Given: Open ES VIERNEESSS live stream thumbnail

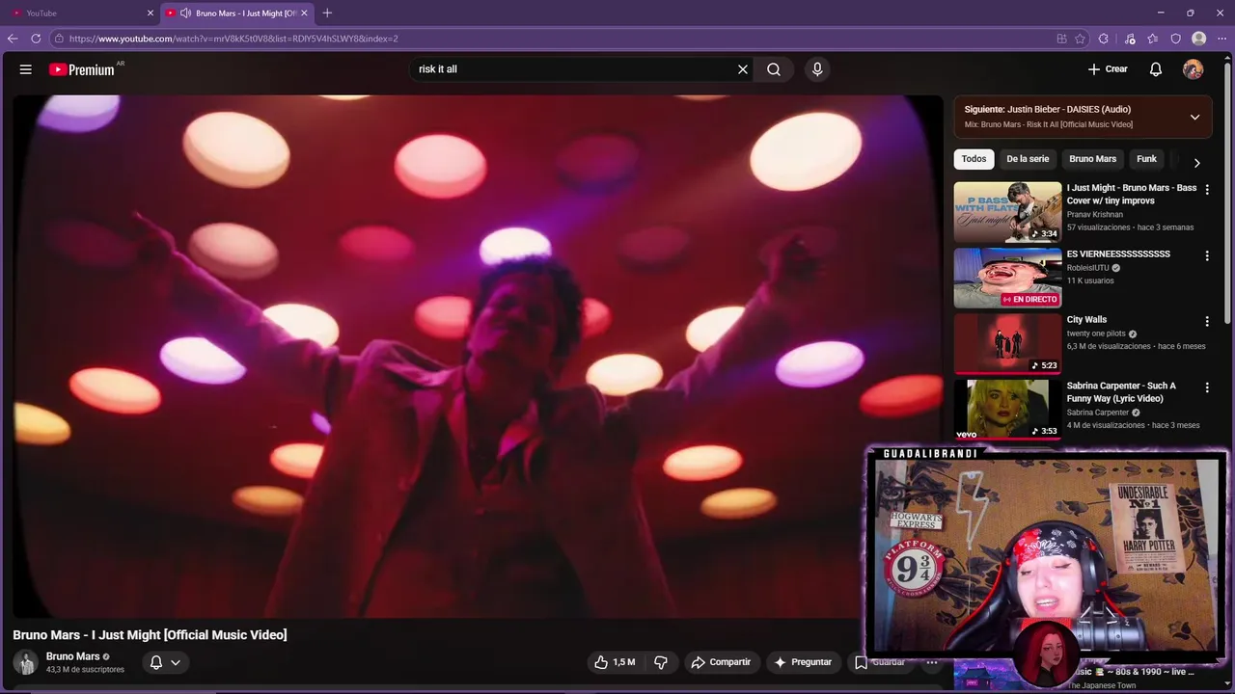Looking at the screenshot, I should point(1007,278).
